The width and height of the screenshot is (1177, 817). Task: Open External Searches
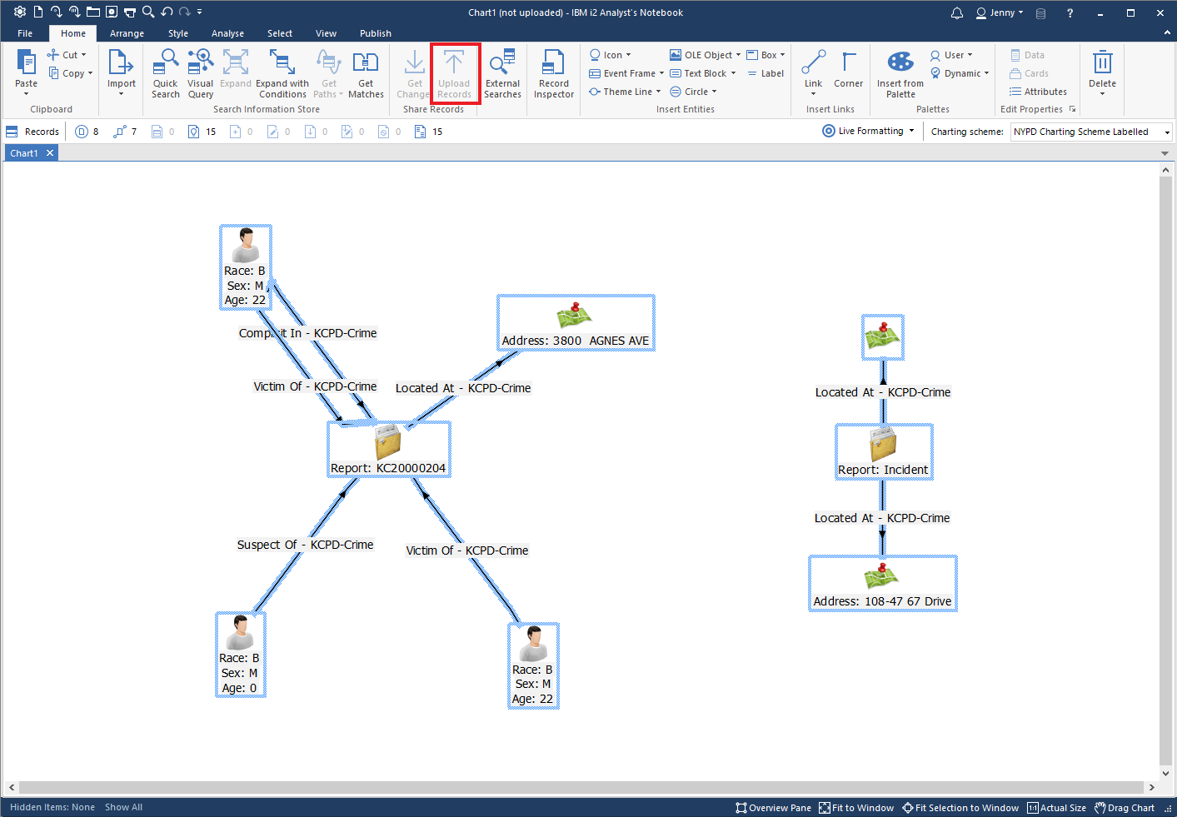click(502, 64)
